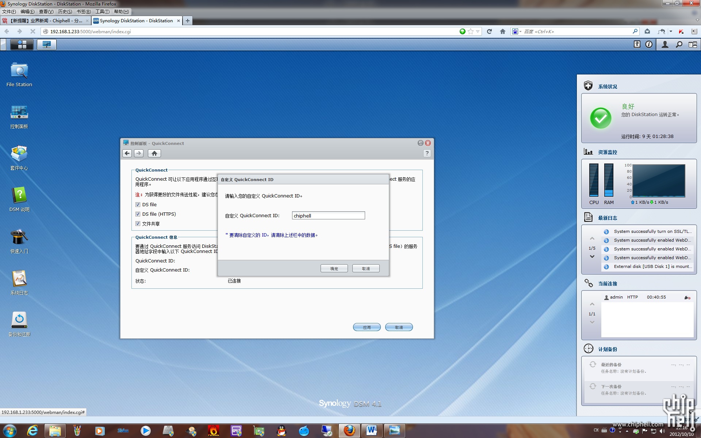Stop loading the page with the X
This screenshot has width=701, height=438.
[32, 32]
